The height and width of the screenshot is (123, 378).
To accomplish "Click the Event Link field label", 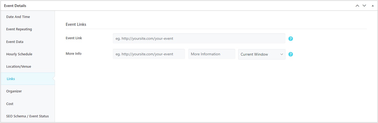I will 74,38.
